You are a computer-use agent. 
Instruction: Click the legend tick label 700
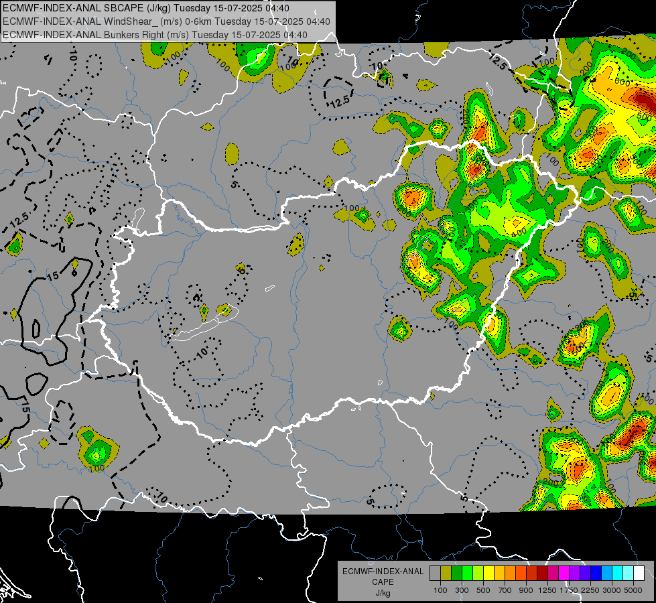[x=505, y=590]
